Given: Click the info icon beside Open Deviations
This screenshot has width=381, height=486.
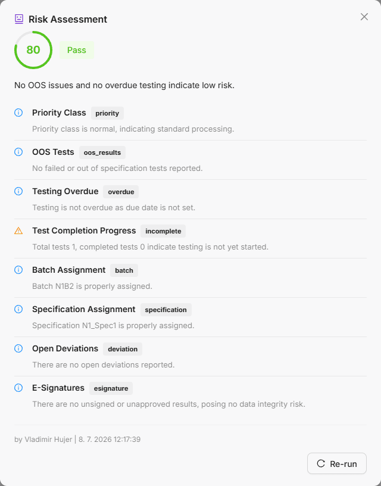Looking at the screenshot, I should 18,348.
